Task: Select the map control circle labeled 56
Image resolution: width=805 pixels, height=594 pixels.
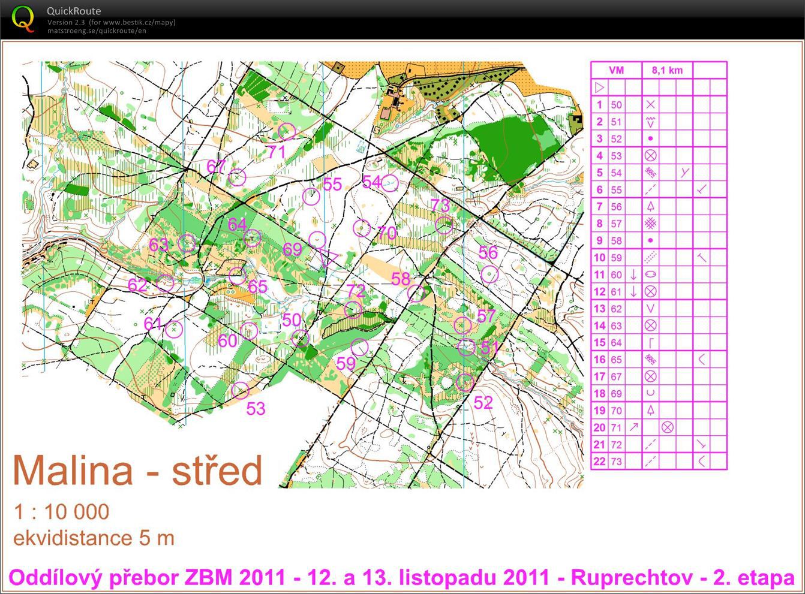Action: coord(490,274)
